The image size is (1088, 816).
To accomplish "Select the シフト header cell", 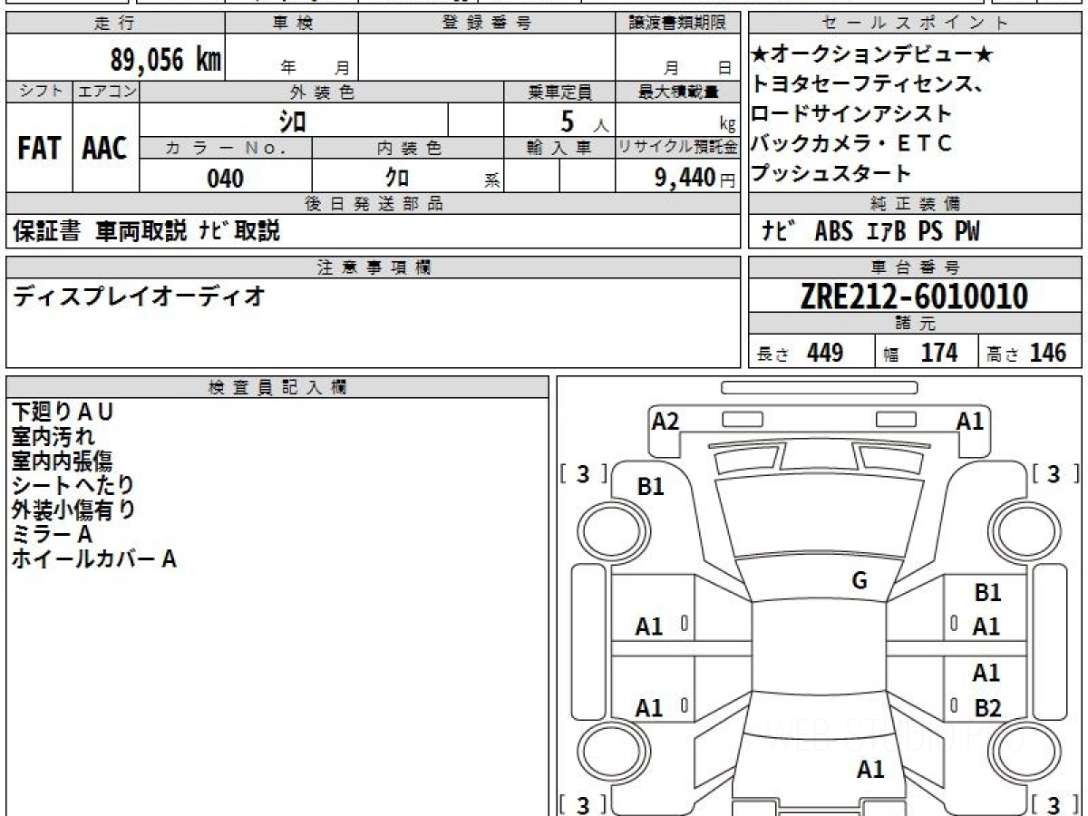I will (39, 92).
